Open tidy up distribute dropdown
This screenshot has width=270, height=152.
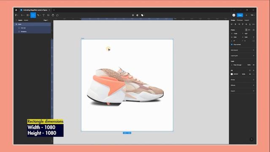pyautogui.click(x=254, y=24)
